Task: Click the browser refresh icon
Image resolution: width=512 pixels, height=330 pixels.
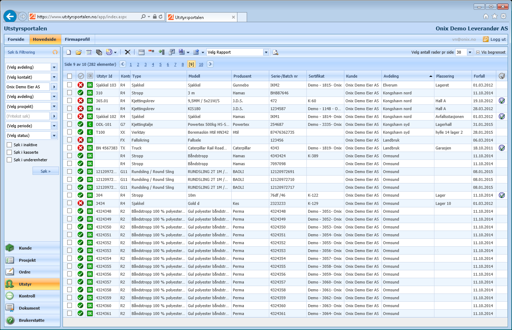Action: coord(161,16)
